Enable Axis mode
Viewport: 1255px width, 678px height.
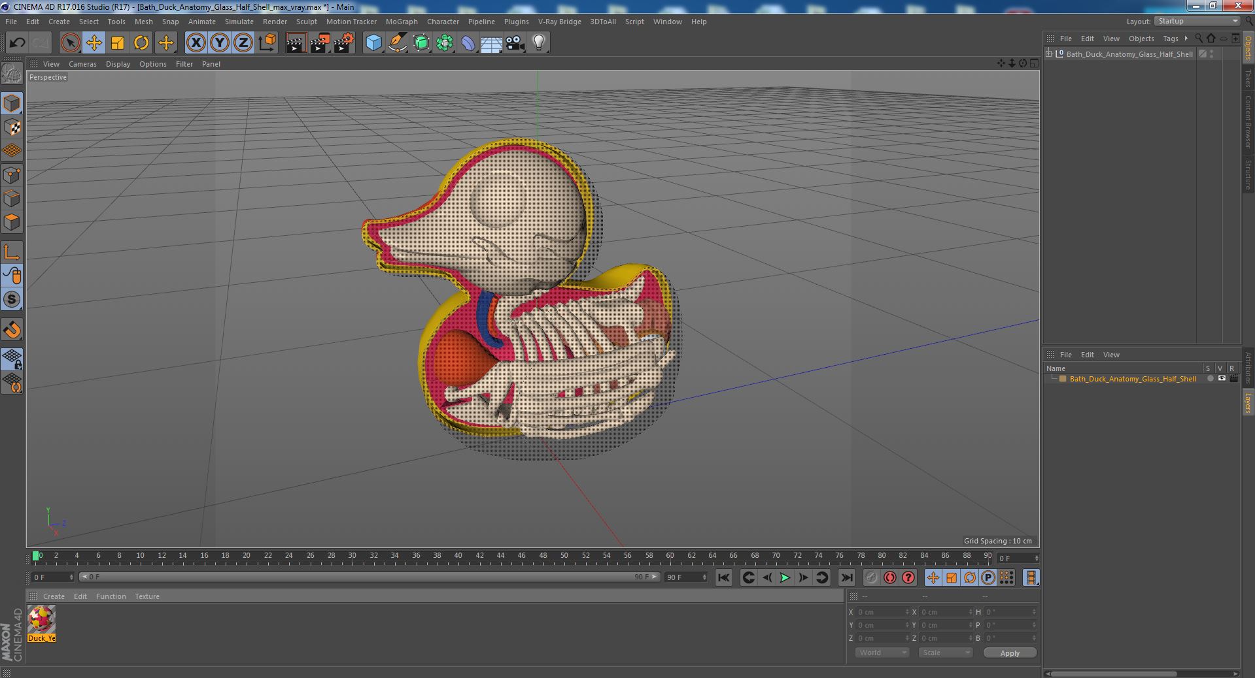[12, 252]
